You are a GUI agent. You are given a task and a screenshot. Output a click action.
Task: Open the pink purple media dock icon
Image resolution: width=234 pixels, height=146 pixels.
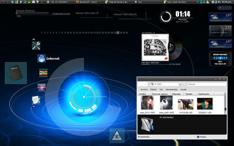[41, 87]
